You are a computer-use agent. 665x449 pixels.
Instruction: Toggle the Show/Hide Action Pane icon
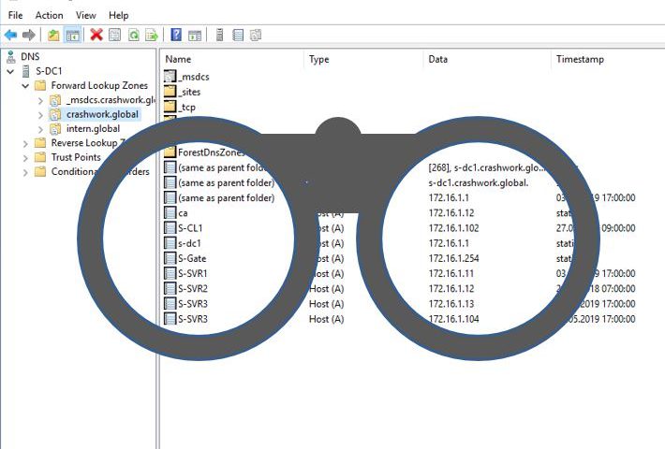coord(195,35)
